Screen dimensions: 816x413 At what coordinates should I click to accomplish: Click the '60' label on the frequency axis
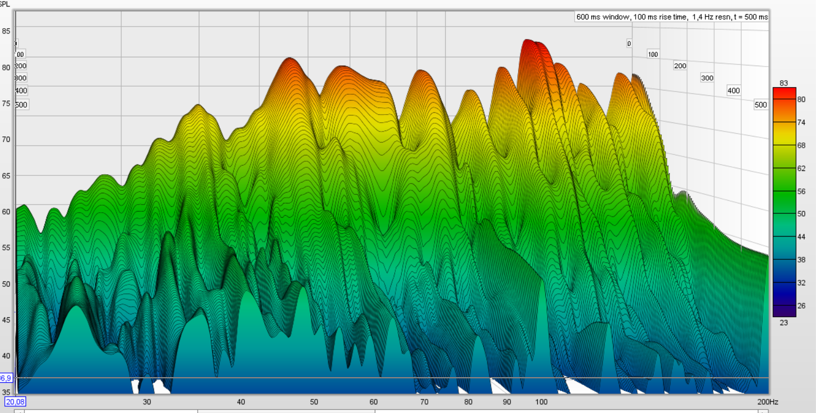[374, 402]
